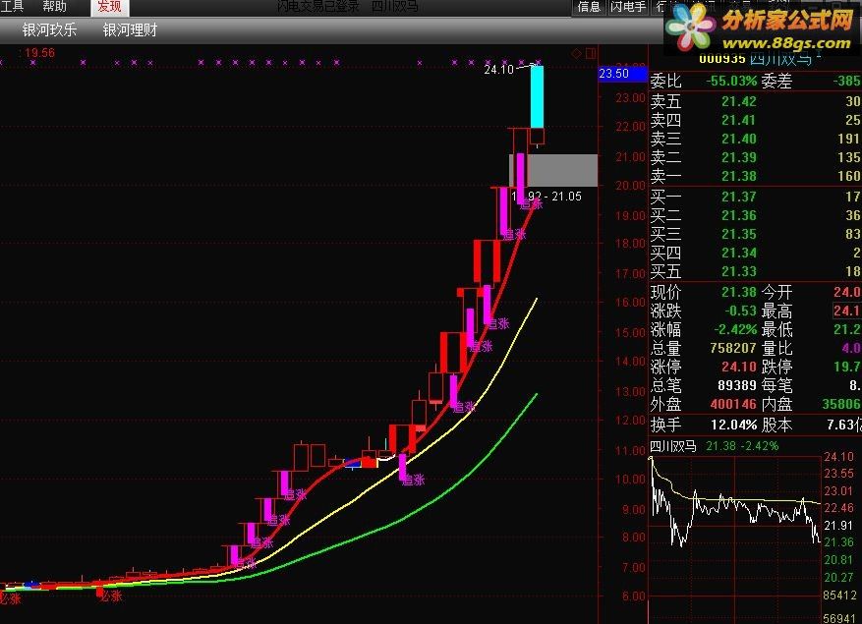The height and width of the screenshot is (624, 862).
Task: Click mini chart title 四川双马 21.38 -2.42%
Action: coord(715,446)
